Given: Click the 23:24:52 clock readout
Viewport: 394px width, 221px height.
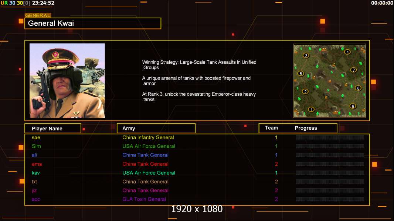Looking at the screenshot, I should (x=43, y=3).
